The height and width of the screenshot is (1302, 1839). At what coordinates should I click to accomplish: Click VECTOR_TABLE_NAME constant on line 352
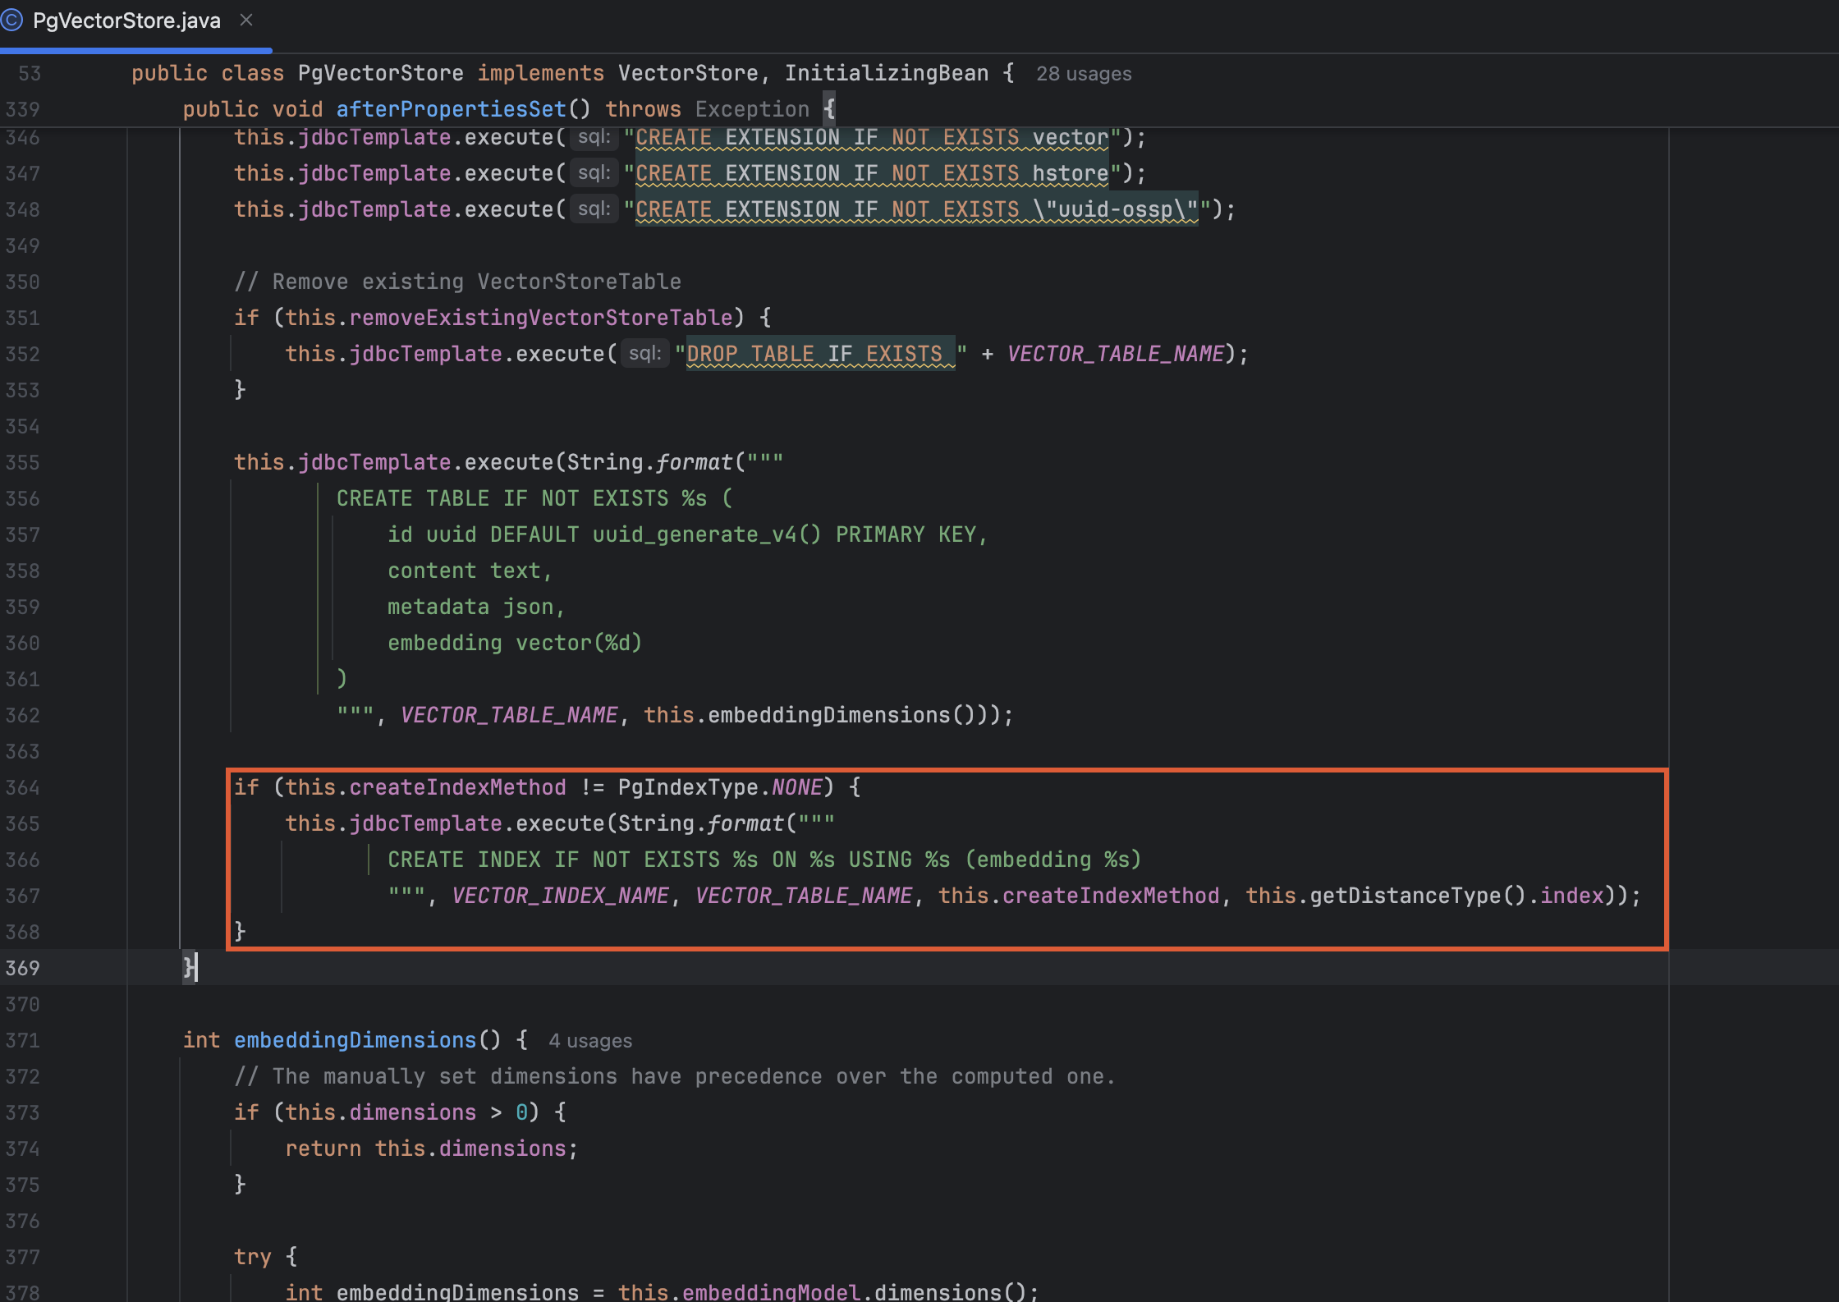click(x=1115, y=354)
